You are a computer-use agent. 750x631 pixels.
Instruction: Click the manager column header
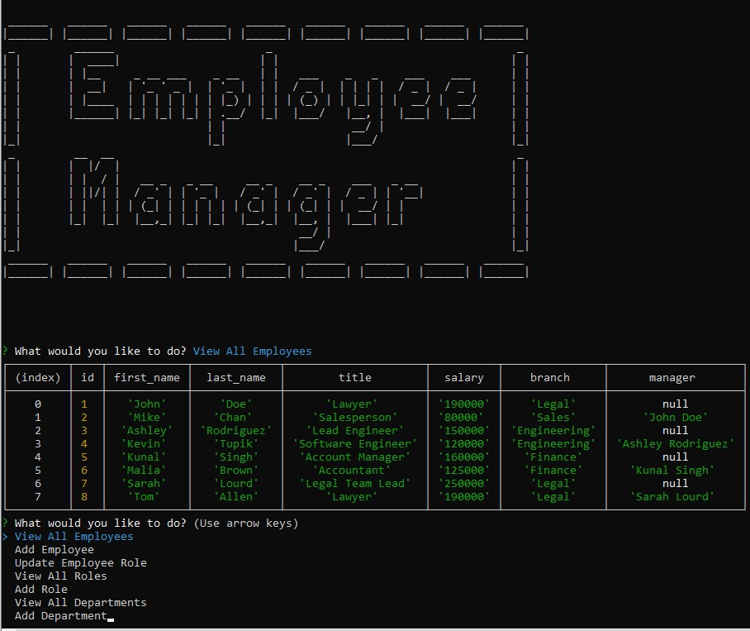coord(672,378)
